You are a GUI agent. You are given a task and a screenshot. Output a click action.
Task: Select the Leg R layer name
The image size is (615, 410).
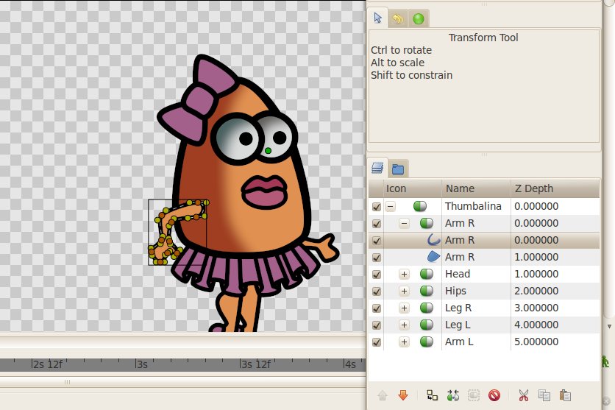point(458,308)
